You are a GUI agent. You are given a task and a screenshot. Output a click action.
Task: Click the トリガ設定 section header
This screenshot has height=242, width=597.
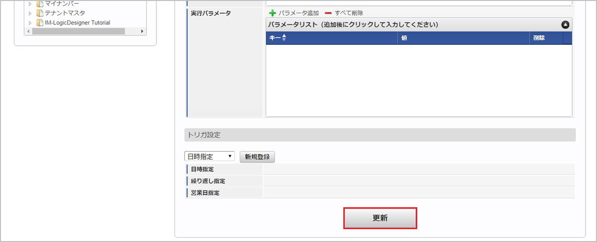point(380,135)
